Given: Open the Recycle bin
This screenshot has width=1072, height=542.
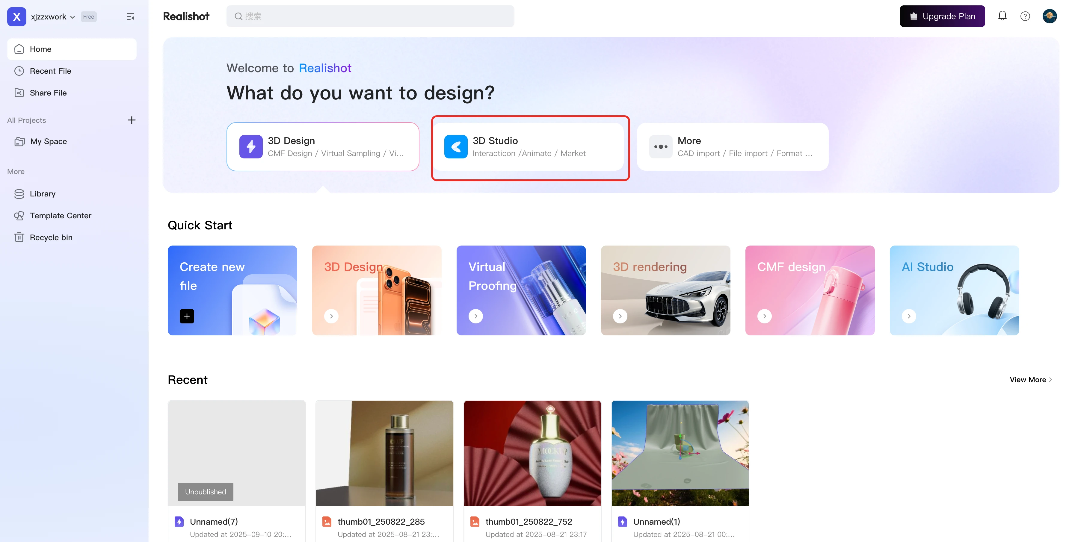Looking at the screenshot, I should [51, 237].
